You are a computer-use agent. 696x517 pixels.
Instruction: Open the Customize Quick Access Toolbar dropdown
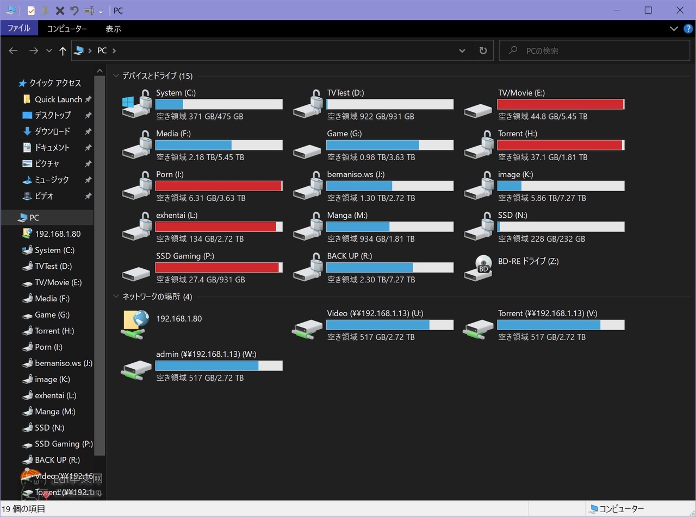101,11
